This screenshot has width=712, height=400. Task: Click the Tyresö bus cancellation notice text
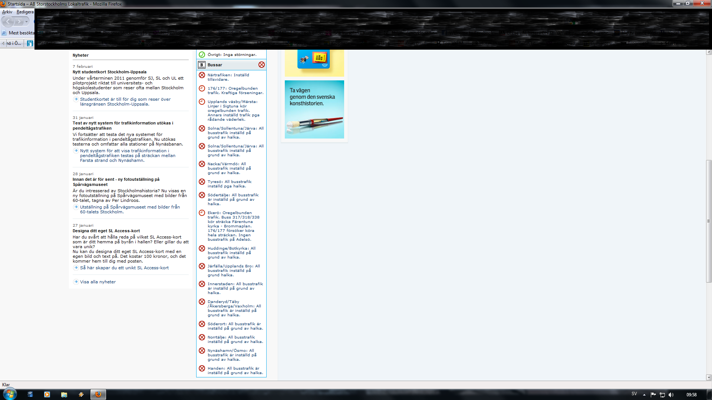229,184
